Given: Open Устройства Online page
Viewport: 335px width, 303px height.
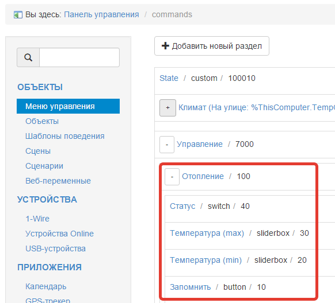Looking at the screenshot, I should [59, 234].
